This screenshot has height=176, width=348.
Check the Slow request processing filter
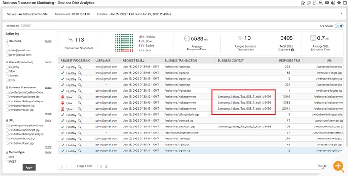(x=7, y=71)
